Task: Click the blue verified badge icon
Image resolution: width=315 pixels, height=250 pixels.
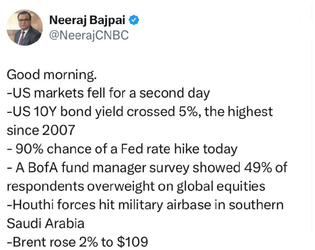Action: pos(134,20)
